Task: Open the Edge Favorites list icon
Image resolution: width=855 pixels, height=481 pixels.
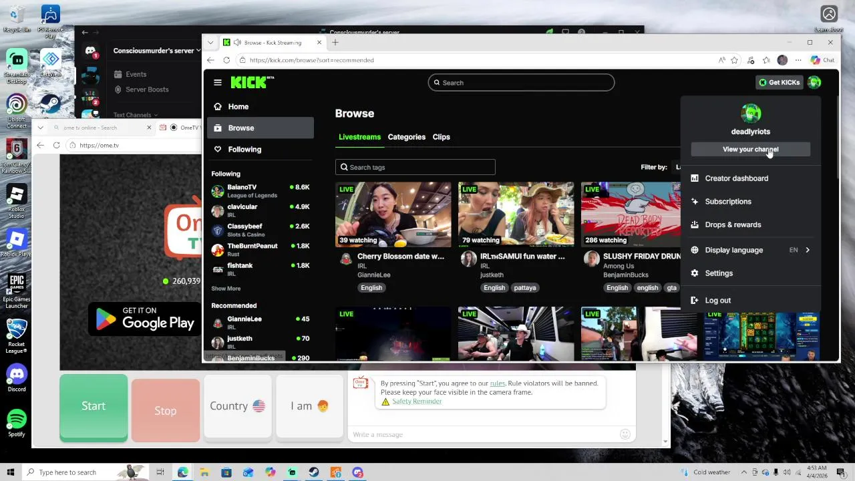Action: [x=766, y=60]
